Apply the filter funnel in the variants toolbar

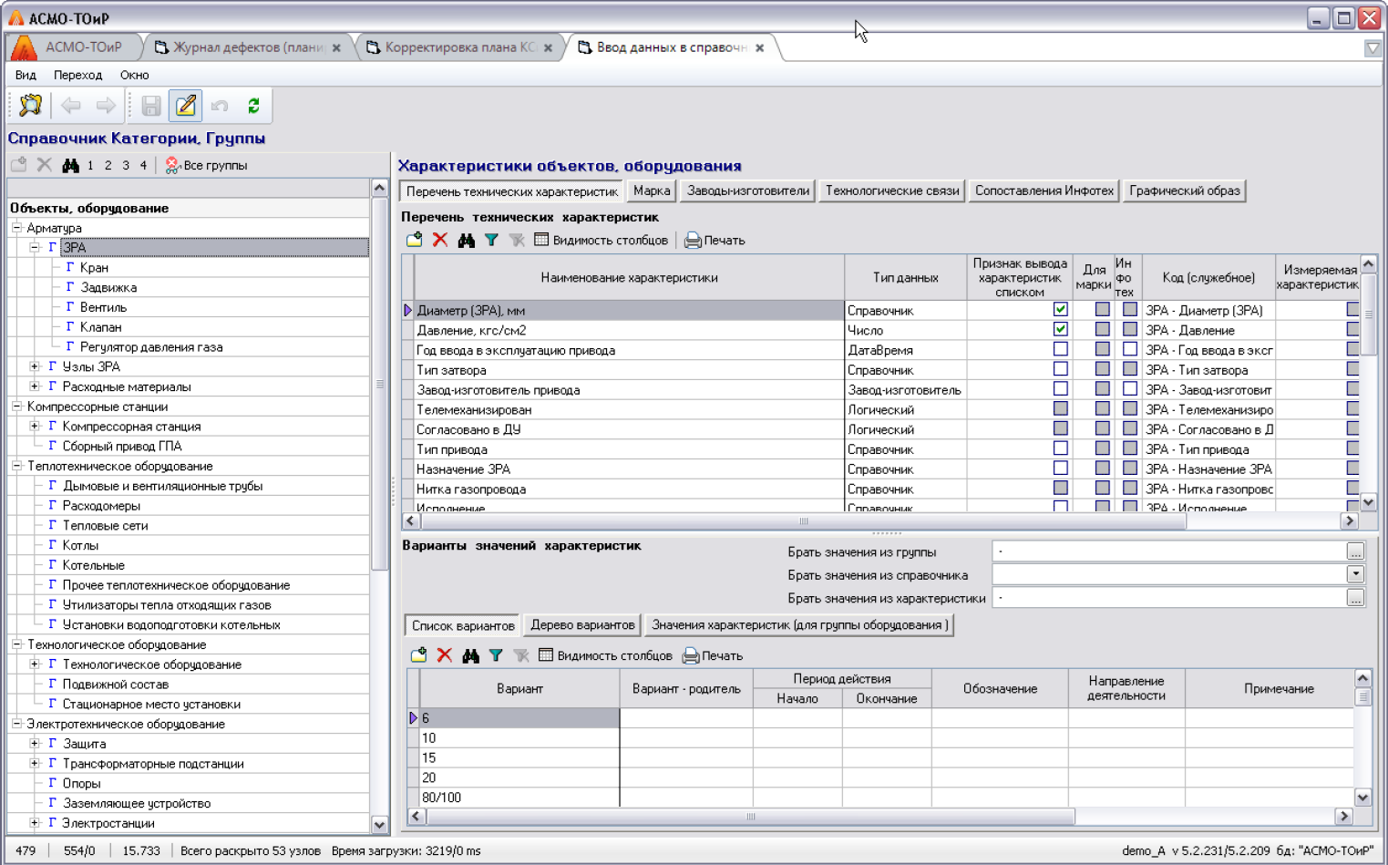tap(496, 655)
